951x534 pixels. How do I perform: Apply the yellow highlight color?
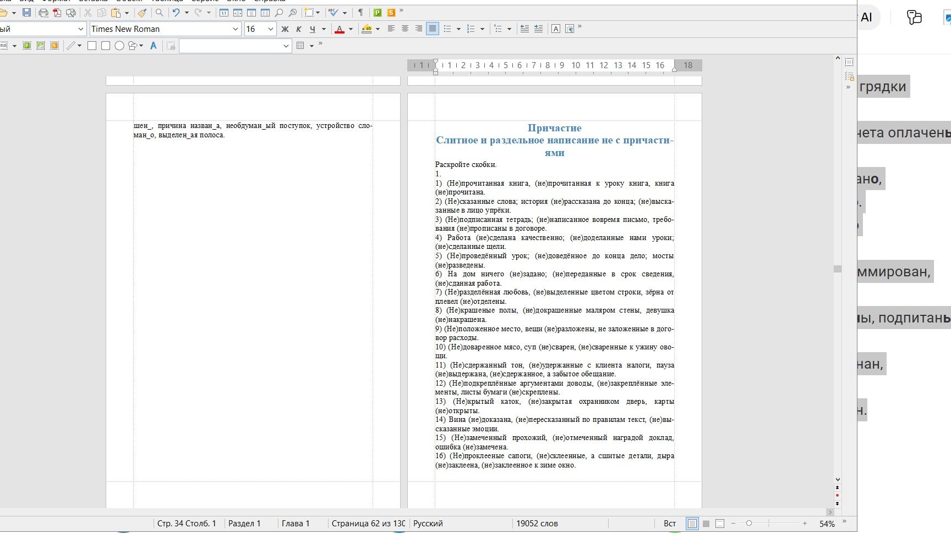coord(367,29)
